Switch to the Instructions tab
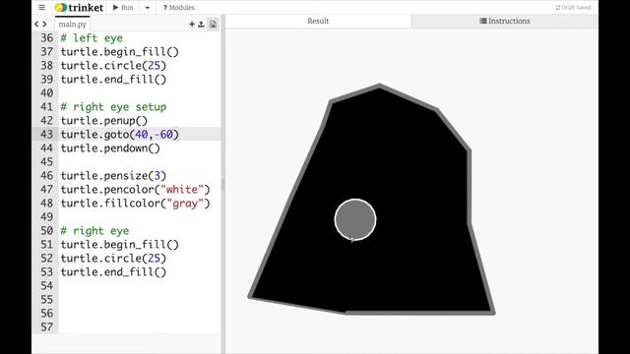The image size is (630, 354). [x=505, y=21]
